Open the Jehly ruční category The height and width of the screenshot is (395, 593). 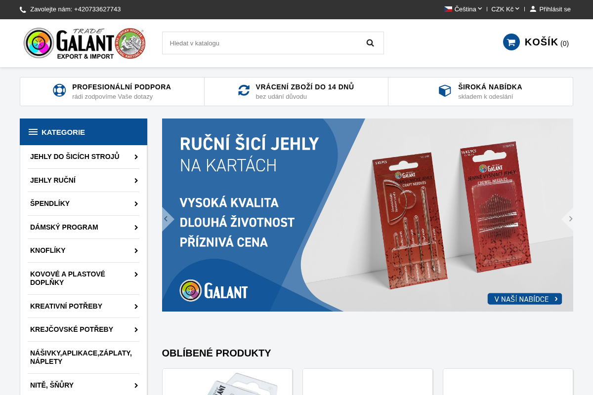(x=53, y=180)
